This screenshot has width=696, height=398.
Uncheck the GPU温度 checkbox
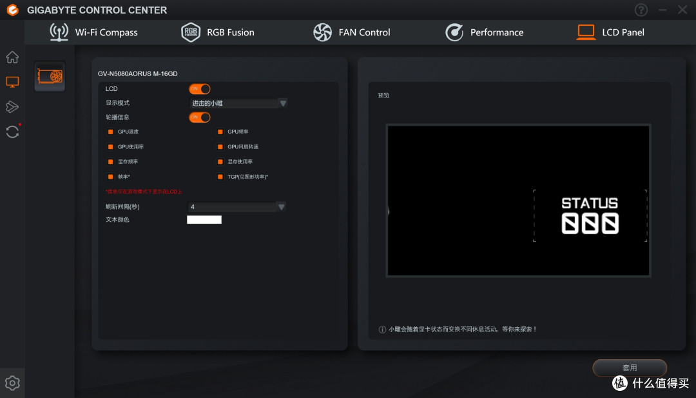pos(111,132)
